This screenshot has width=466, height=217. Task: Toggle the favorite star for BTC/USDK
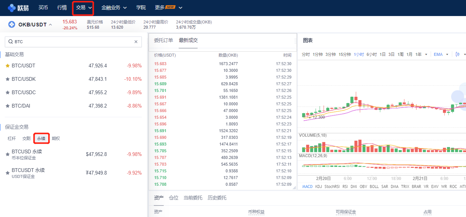(x=7, y=79)
